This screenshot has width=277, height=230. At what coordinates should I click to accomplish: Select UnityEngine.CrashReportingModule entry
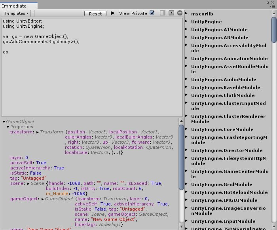click(229, 140)
